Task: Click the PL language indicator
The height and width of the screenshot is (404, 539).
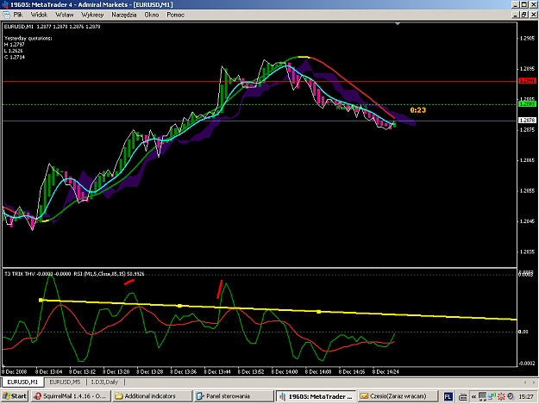Action: (x=448, y=397)
